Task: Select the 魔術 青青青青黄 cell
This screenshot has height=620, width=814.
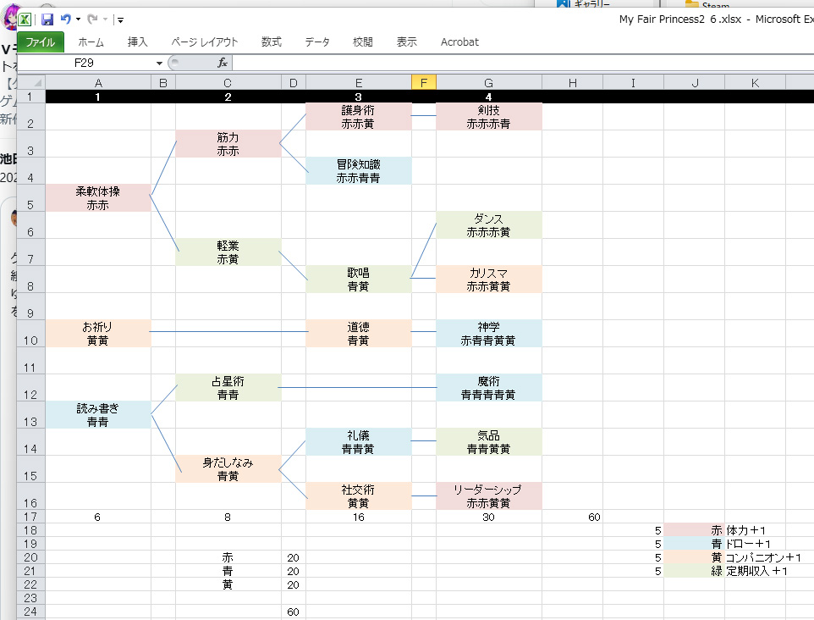Action: (488, 387)
